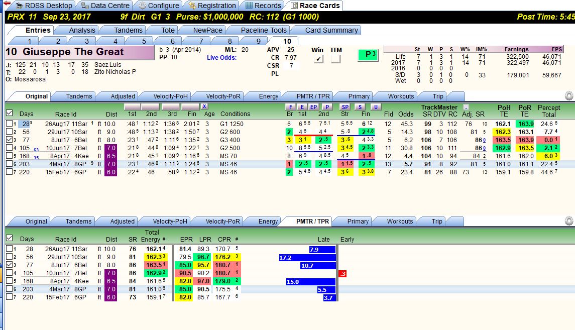The image size is (575, 330).
Task: Check upper paceline 4 (10Jun17 7Bel)
Action: click(9, 148)
